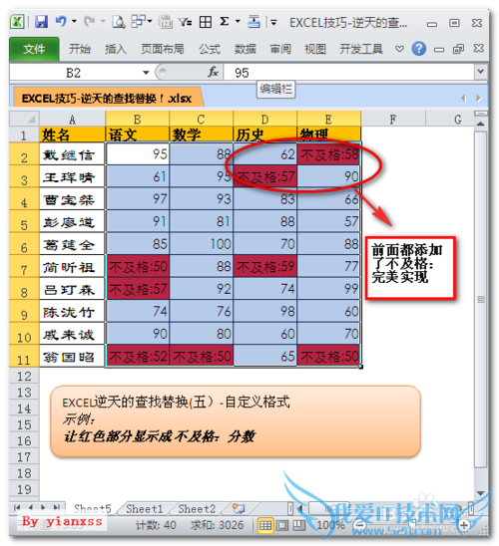
Task: Expand the formula bar with the arrow
Action: click(481, 72)
